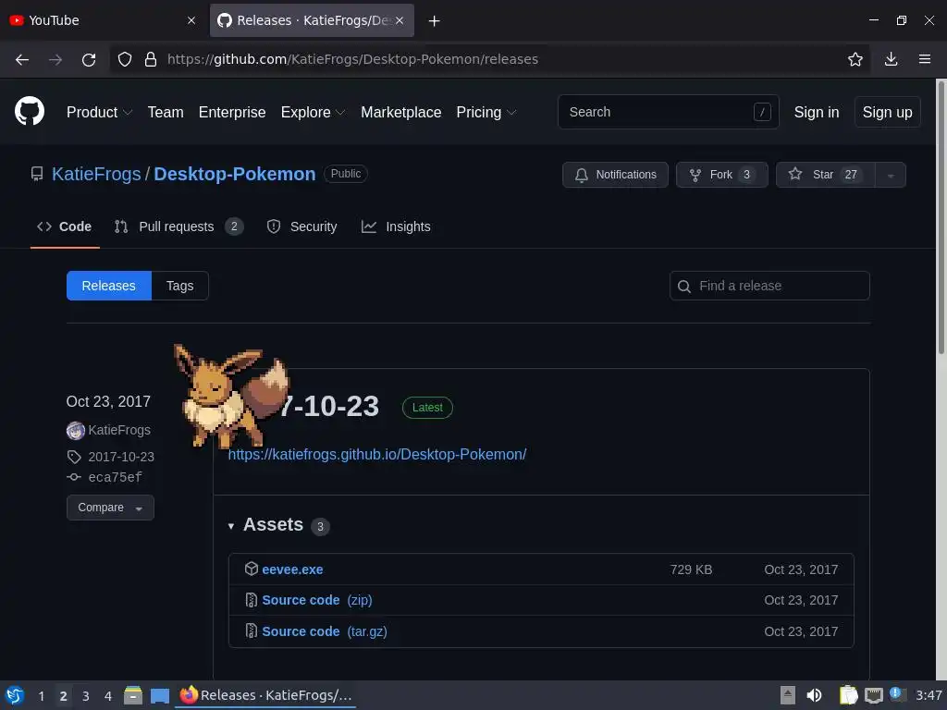
Task: Click the search slash shortcut icon
Action: click(x=762, y=112)
